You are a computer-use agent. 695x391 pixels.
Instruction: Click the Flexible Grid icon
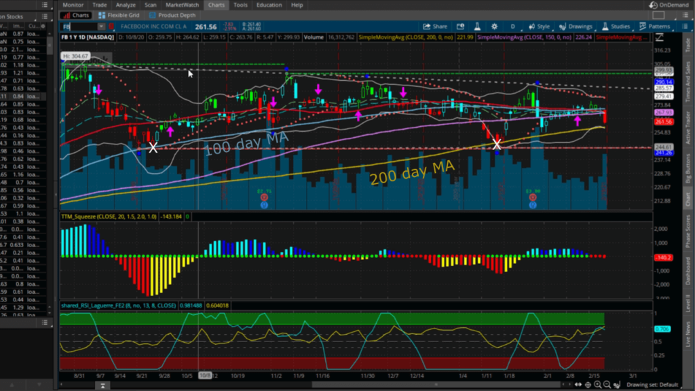tap(102, 15)
